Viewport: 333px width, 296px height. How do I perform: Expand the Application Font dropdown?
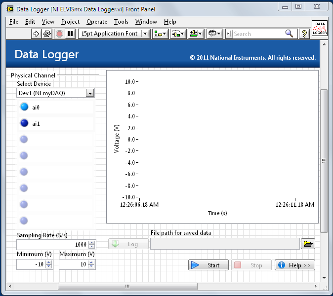(145, 34)
